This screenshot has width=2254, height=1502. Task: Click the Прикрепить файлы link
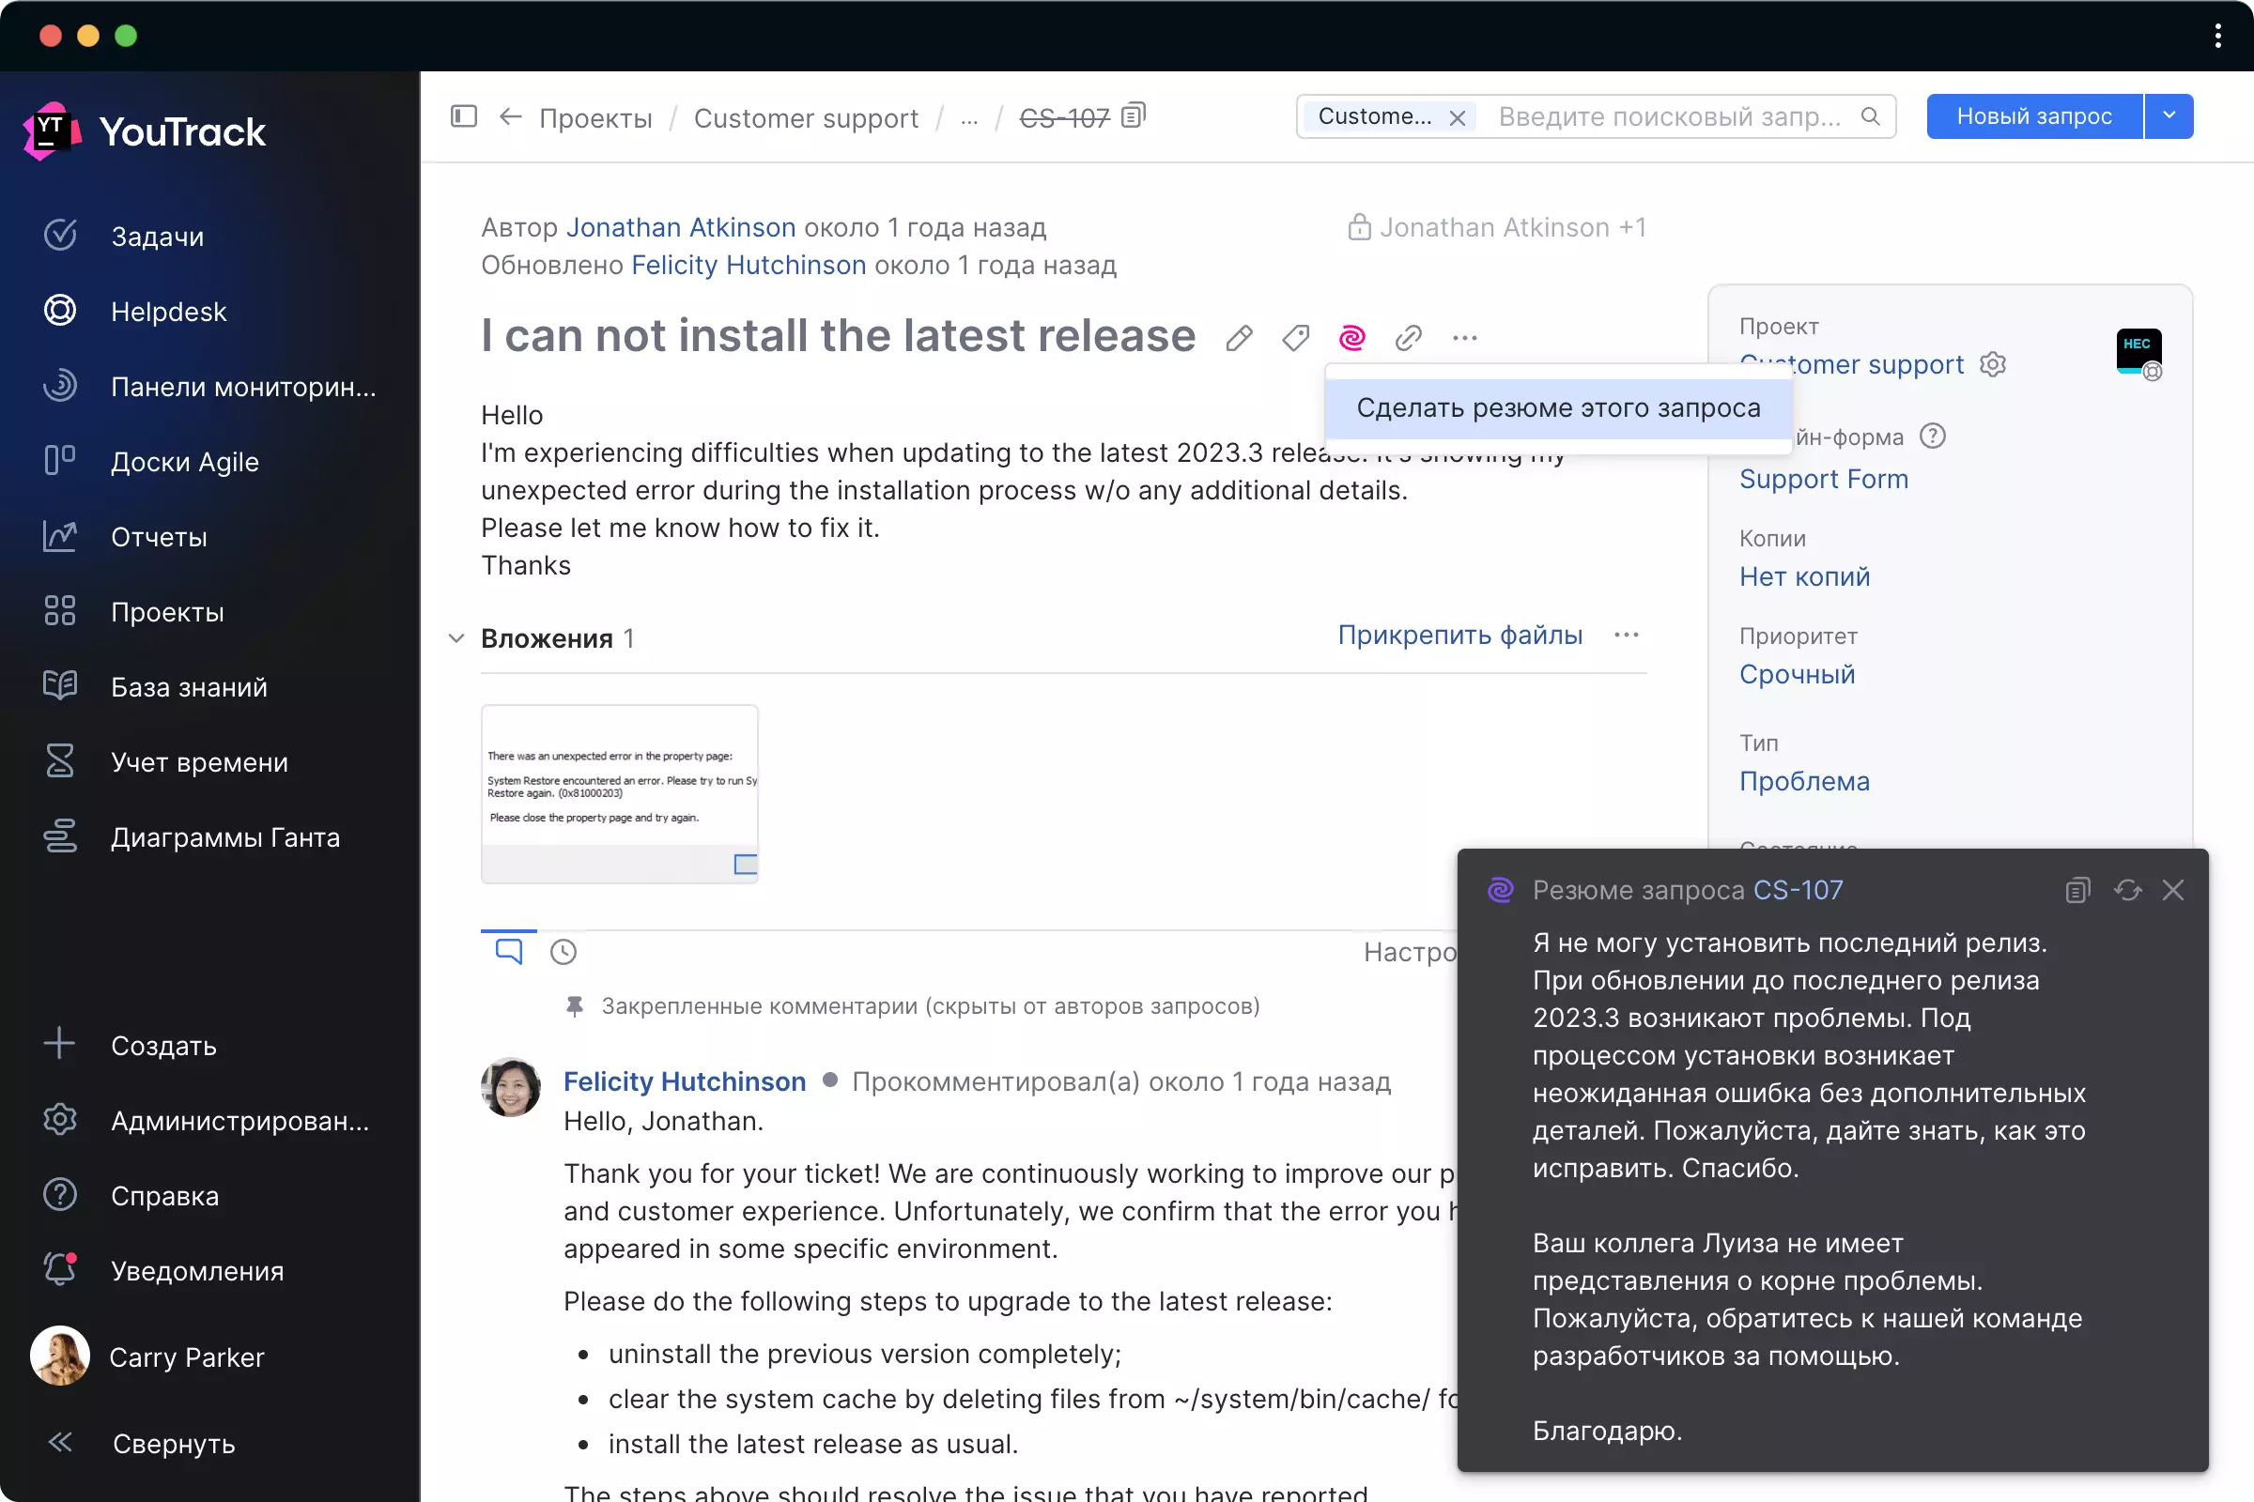(1459, 635)
